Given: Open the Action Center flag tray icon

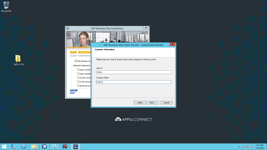Looking at the screenshot, I should pyautogui.click(x=243, y=147).
